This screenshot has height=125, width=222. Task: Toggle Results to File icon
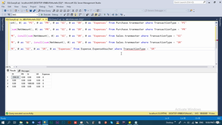[x=100, y=15]
